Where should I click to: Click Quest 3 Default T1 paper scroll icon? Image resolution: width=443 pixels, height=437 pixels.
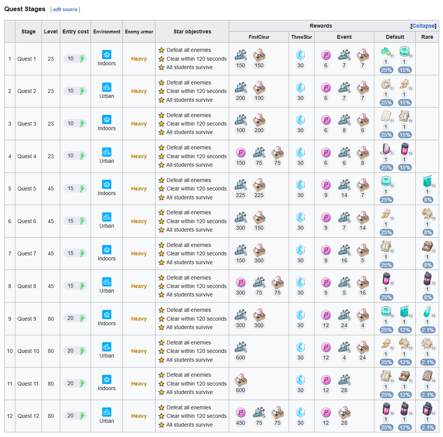[386, 116]
